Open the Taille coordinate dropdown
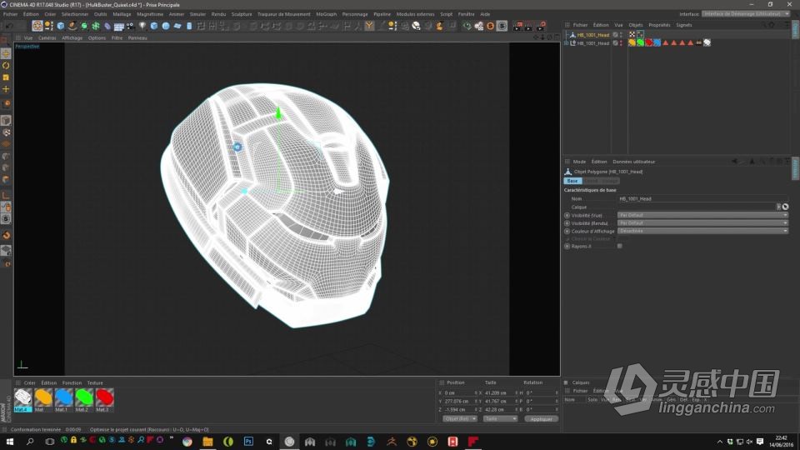 point(500,419)
